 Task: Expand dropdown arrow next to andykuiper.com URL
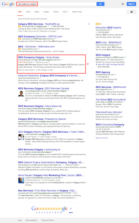(62, 60)
